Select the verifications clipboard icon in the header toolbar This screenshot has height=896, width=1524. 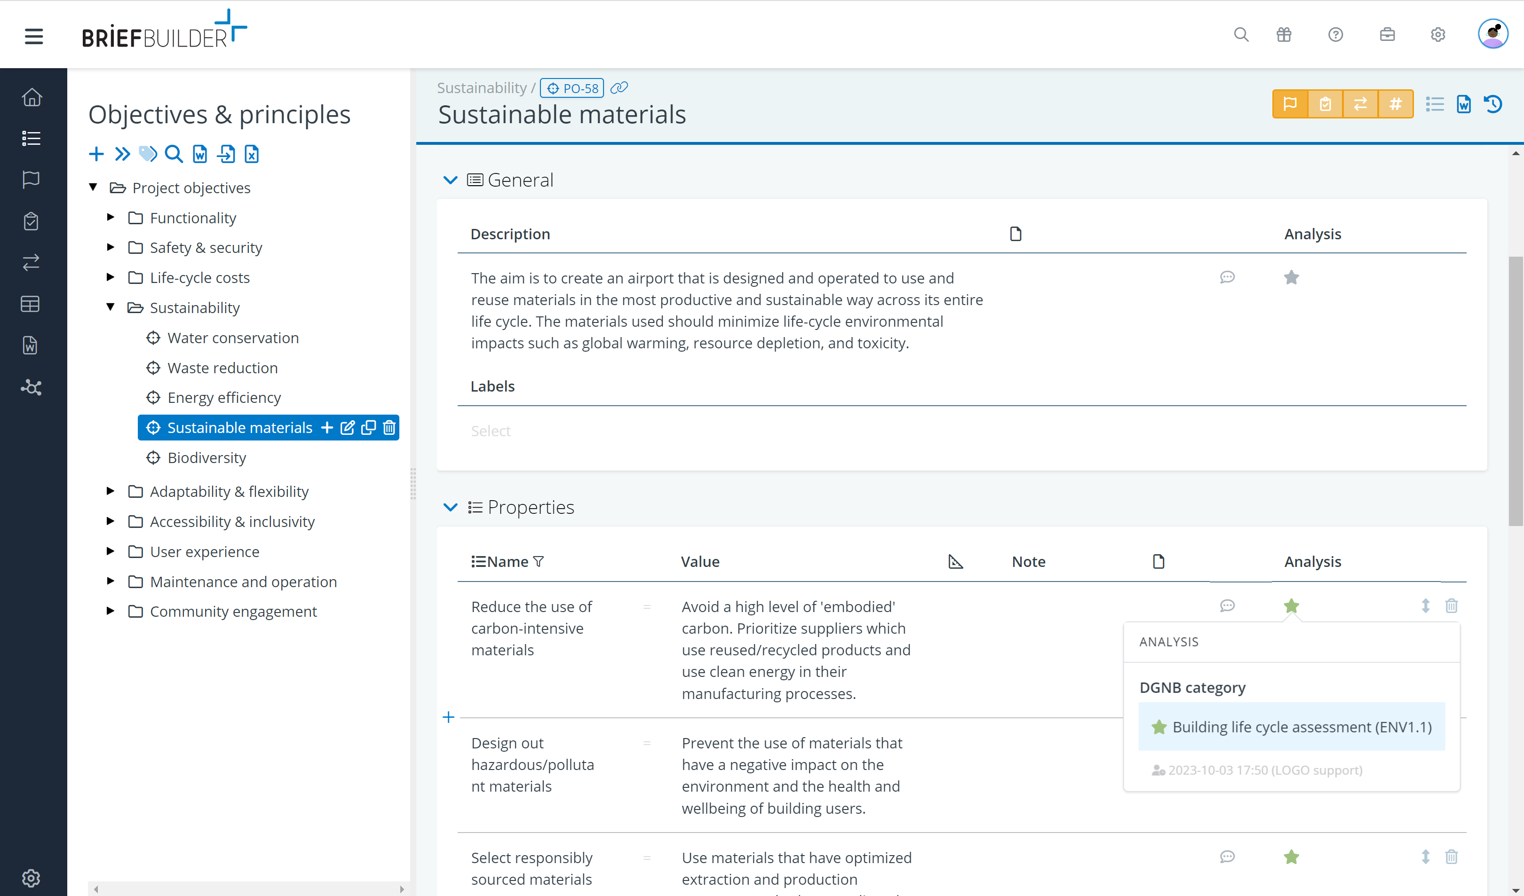click(1325, 103)
